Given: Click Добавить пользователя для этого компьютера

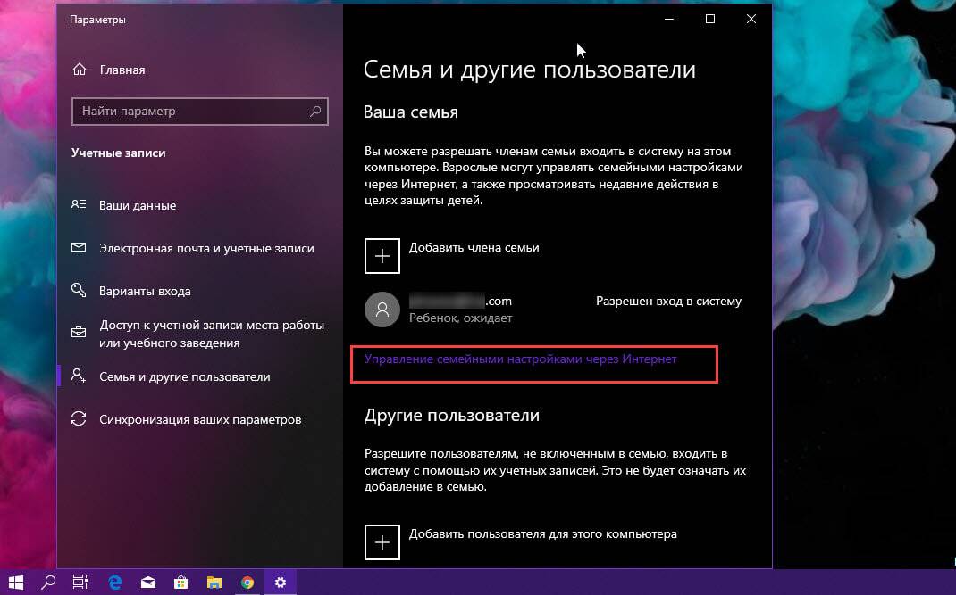Looking at the screenshot, I should (542, 534).
